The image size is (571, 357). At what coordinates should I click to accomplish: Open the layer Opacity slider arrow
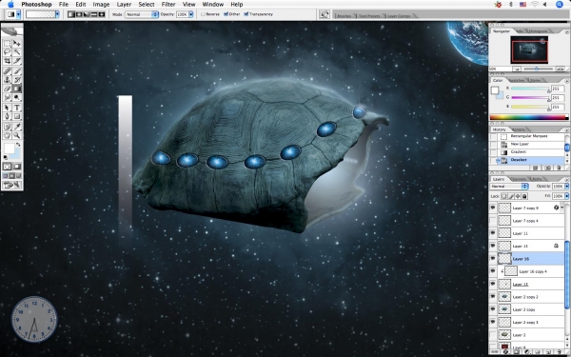566,187
